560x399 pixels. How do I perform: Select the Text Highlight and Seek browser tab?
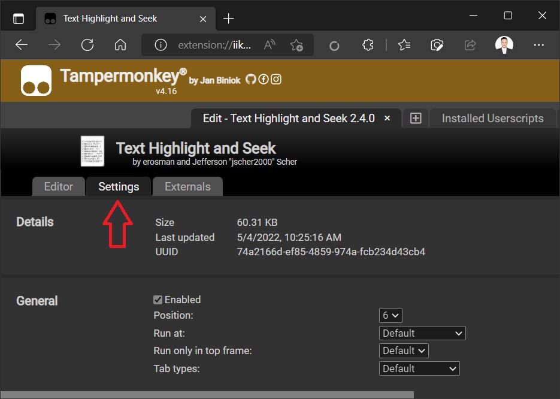point(126,19)
